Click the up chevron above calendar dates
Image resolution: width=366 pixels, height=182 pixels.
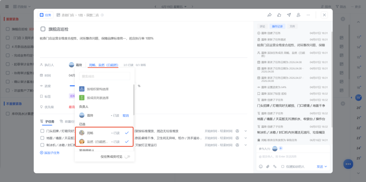click(358, 22)
